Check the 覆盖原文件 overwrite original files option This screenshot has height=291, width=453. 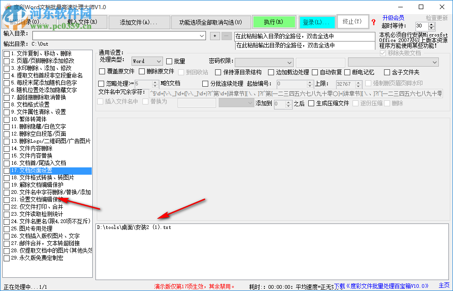[102, 72]
